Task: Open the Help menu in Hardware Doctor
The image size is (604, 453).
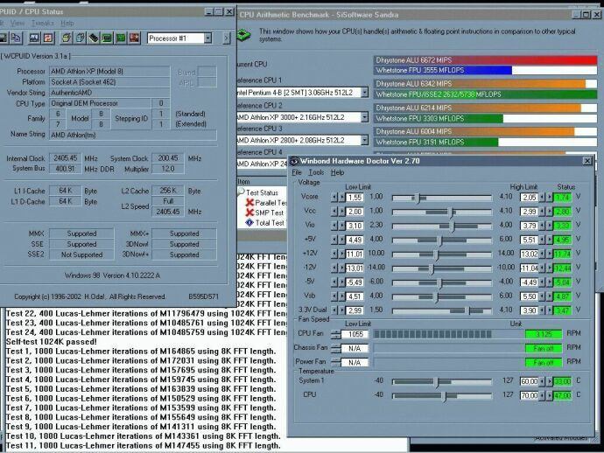Action: (337, 172)
